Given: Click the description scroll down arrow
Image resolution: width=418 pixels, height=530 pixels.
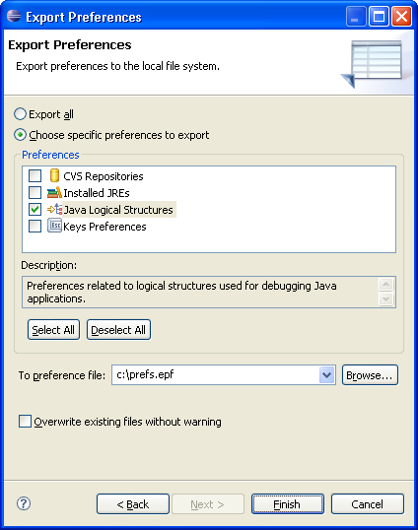Looking at the screenshot, I should pos(385,298).
